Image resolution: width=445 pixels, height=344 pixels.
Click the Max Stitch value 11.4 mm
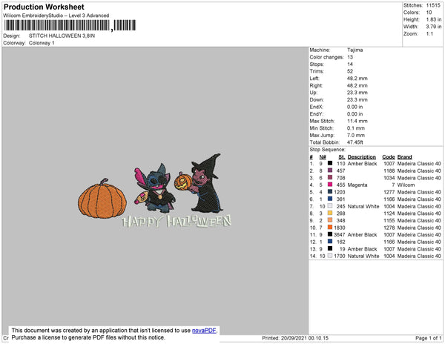(x=357, y=121)
